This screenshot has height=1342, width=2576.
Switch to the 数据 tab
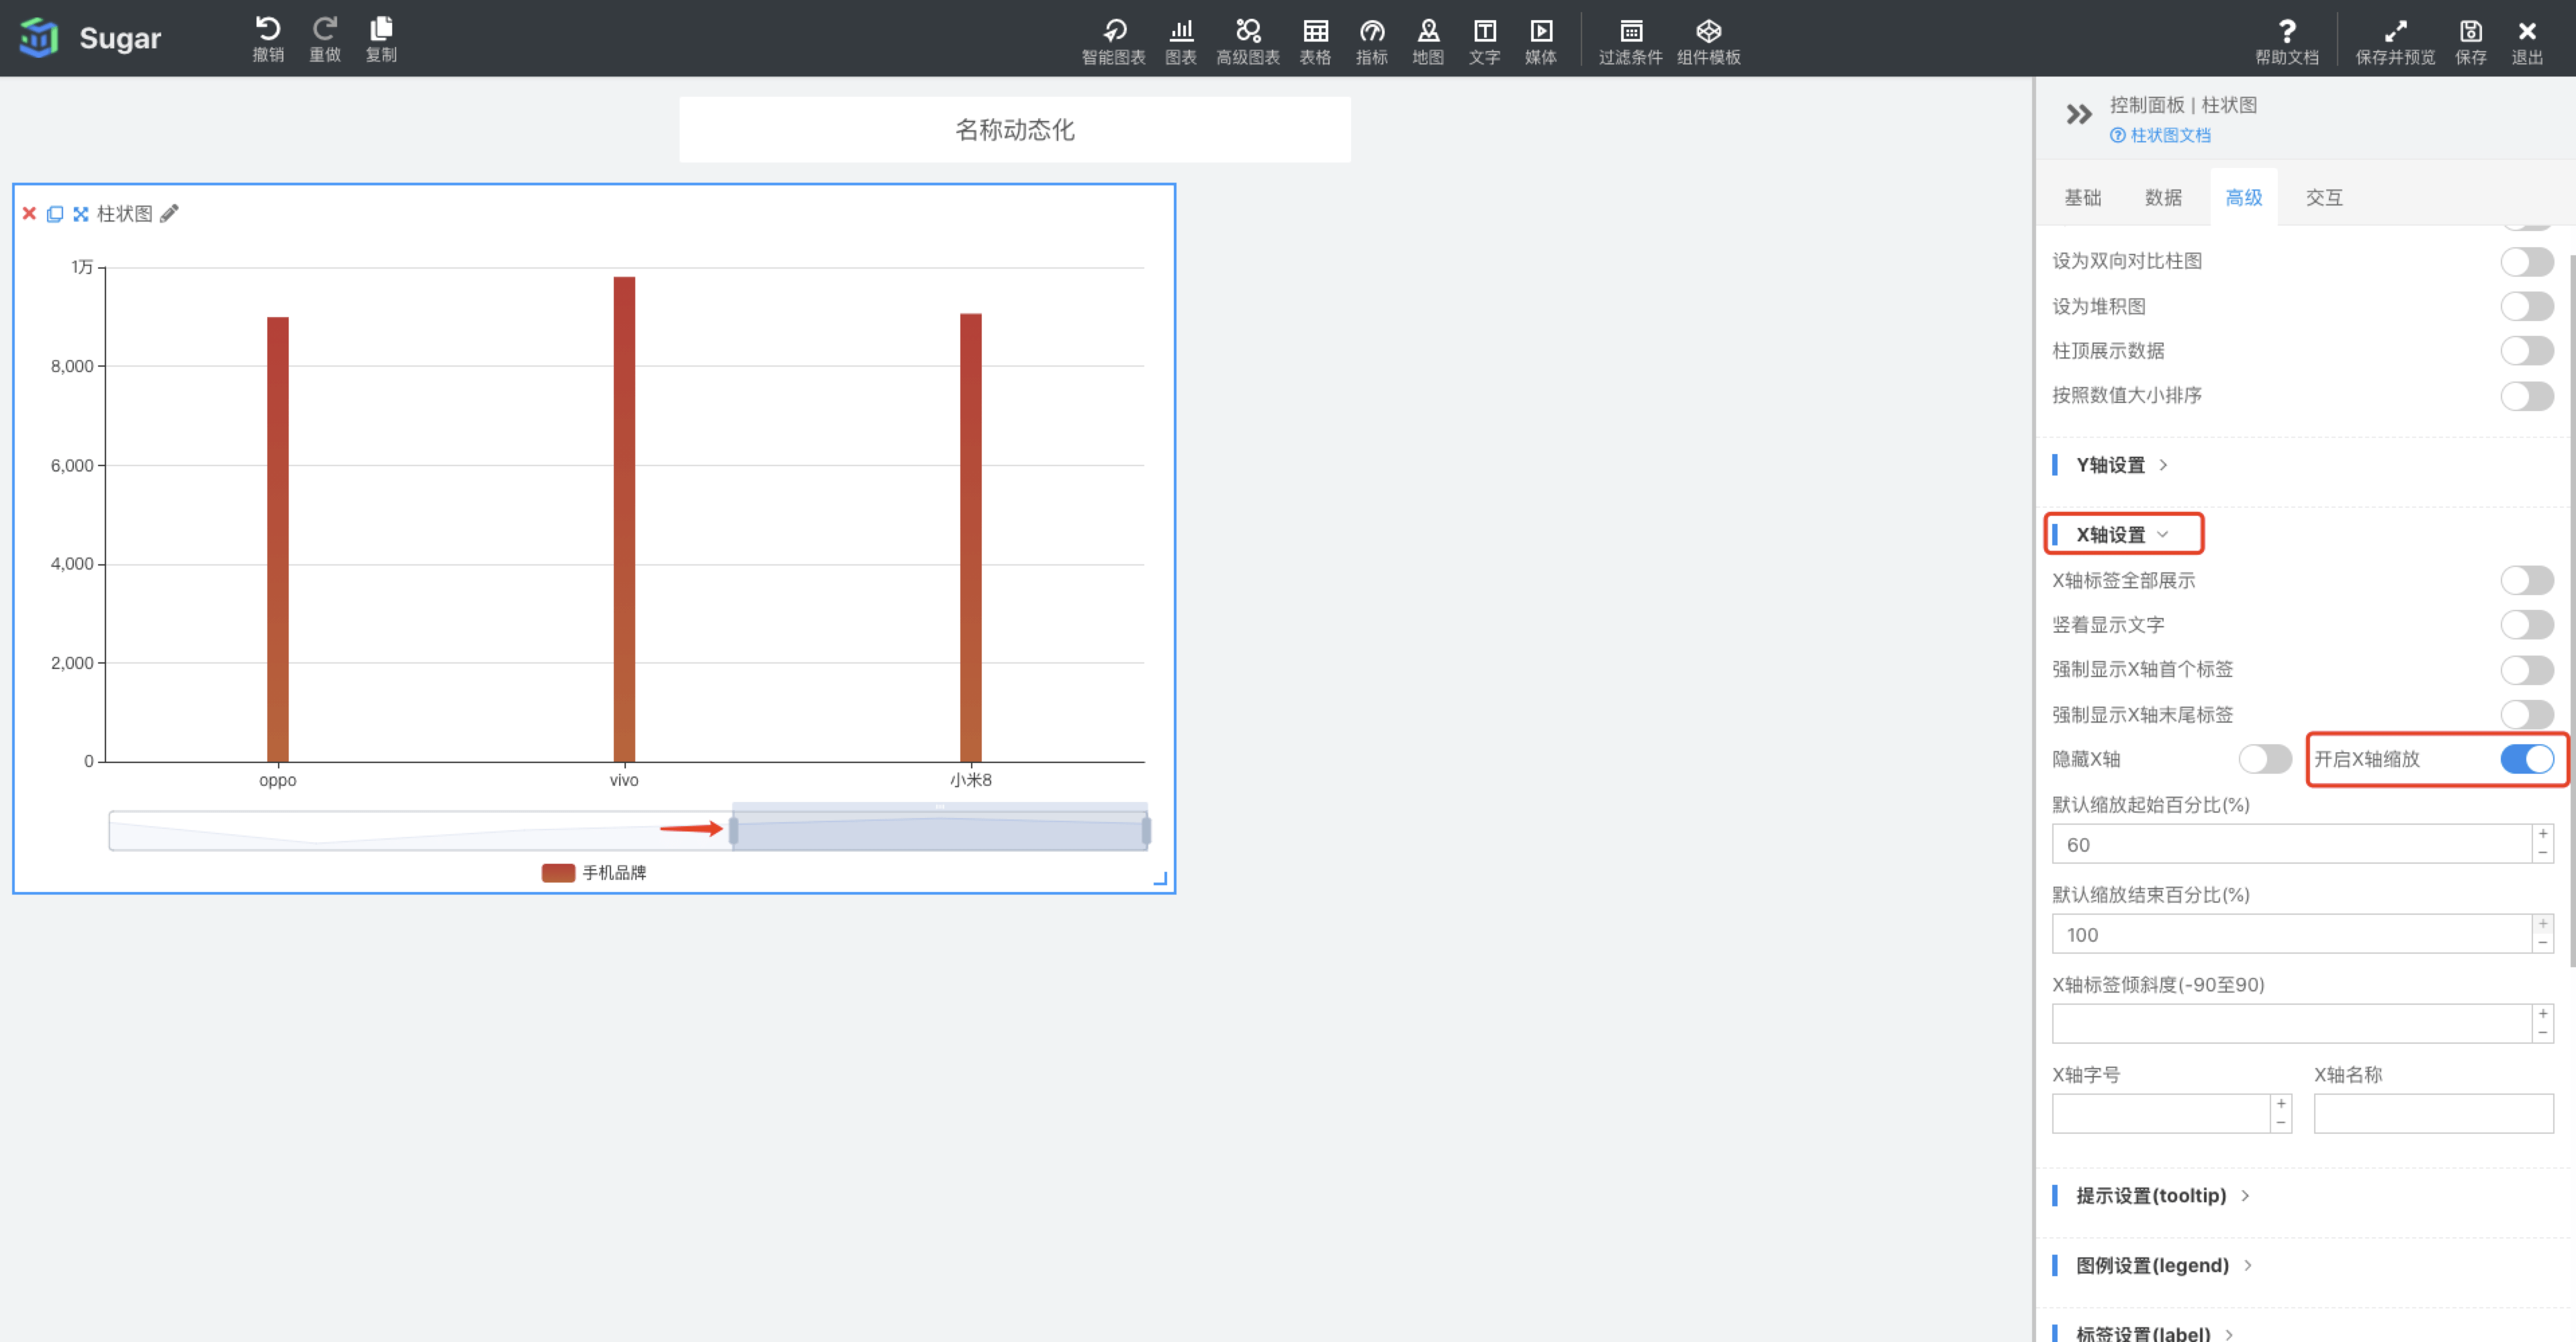(x=2163, y=198)
